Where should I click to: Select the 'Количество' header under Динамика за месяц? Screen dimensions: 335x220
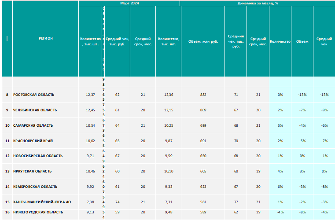pyautogui.click(x=280, y=41)
